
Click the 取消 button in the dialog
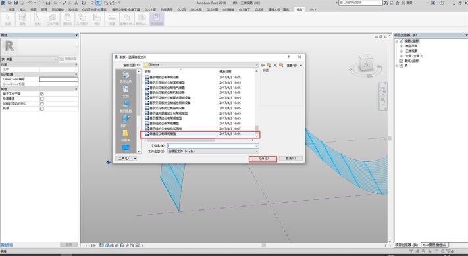290,159
